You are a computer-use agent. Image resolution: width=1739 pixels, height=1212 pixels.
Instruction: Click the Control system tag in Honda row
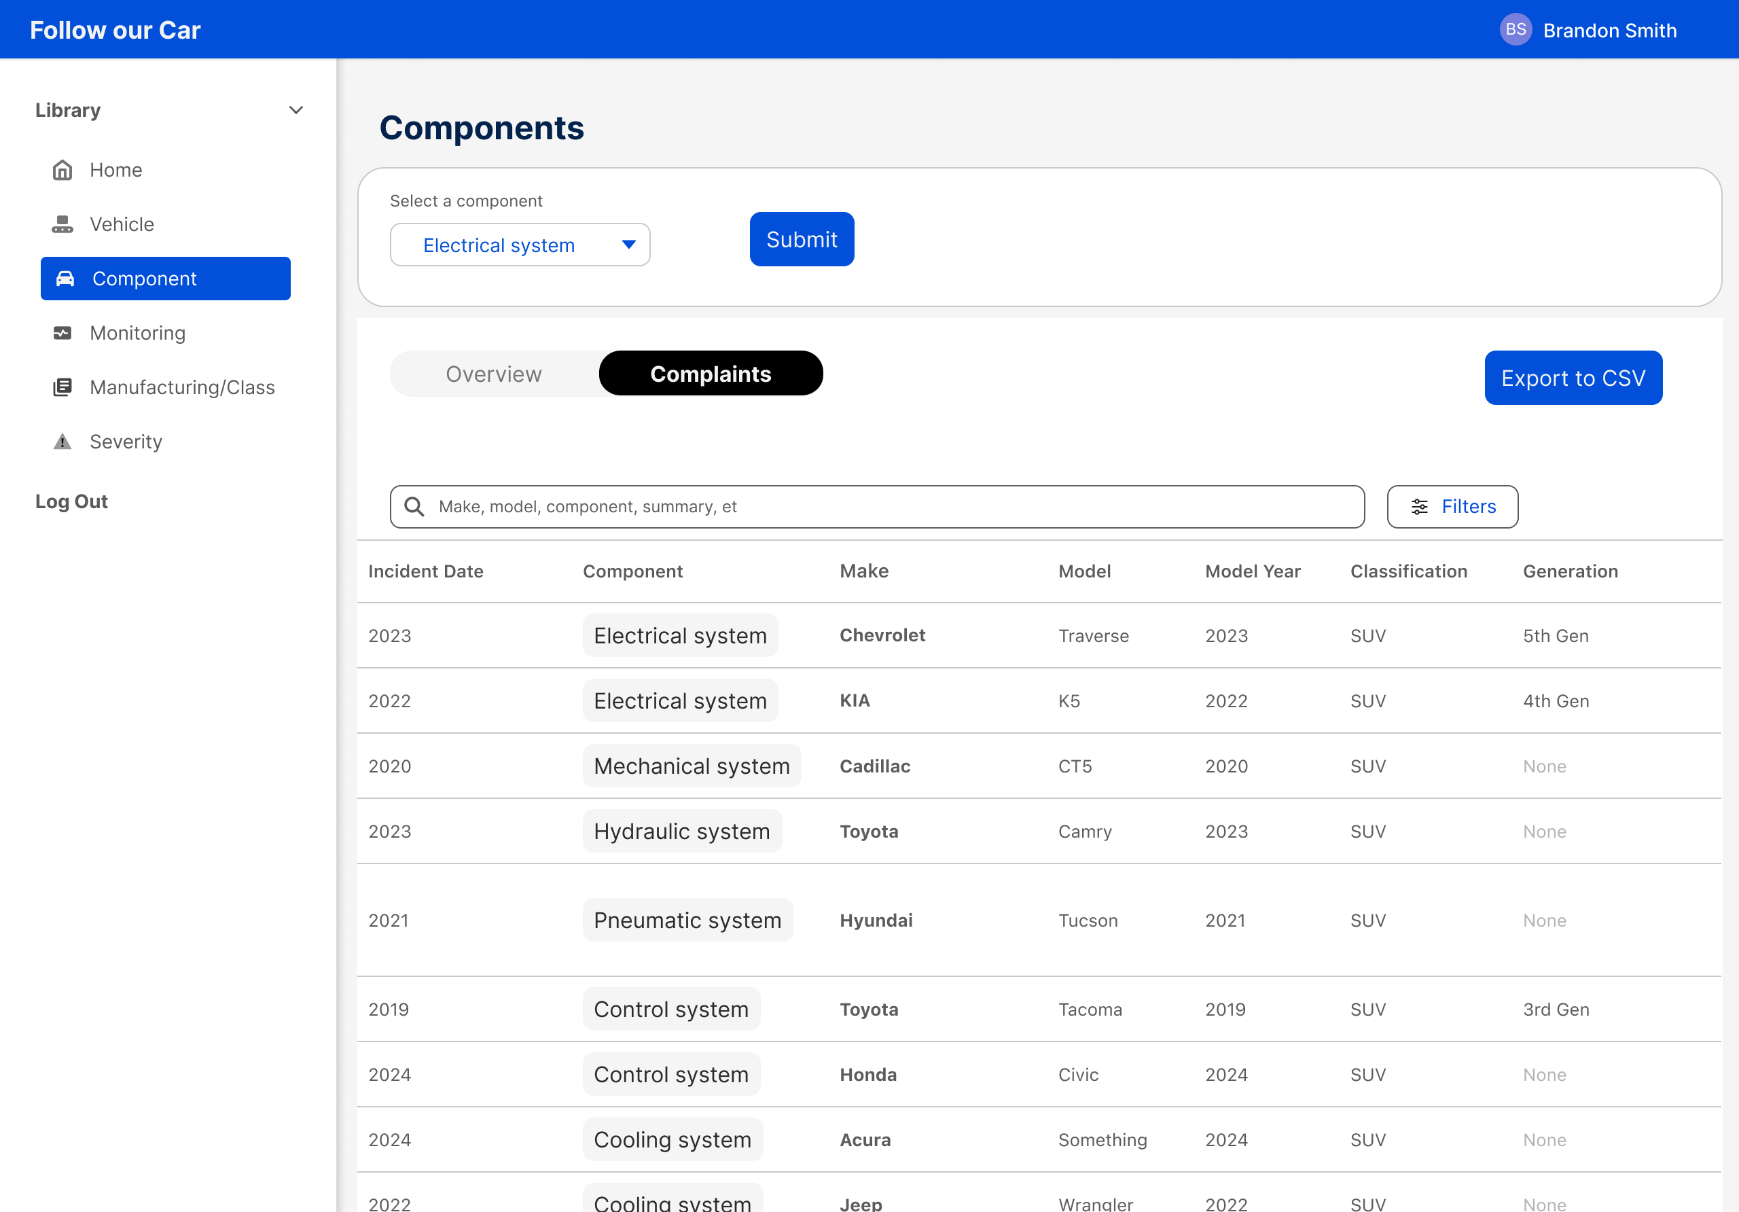pyautogui.click(x=671, y=1074)
